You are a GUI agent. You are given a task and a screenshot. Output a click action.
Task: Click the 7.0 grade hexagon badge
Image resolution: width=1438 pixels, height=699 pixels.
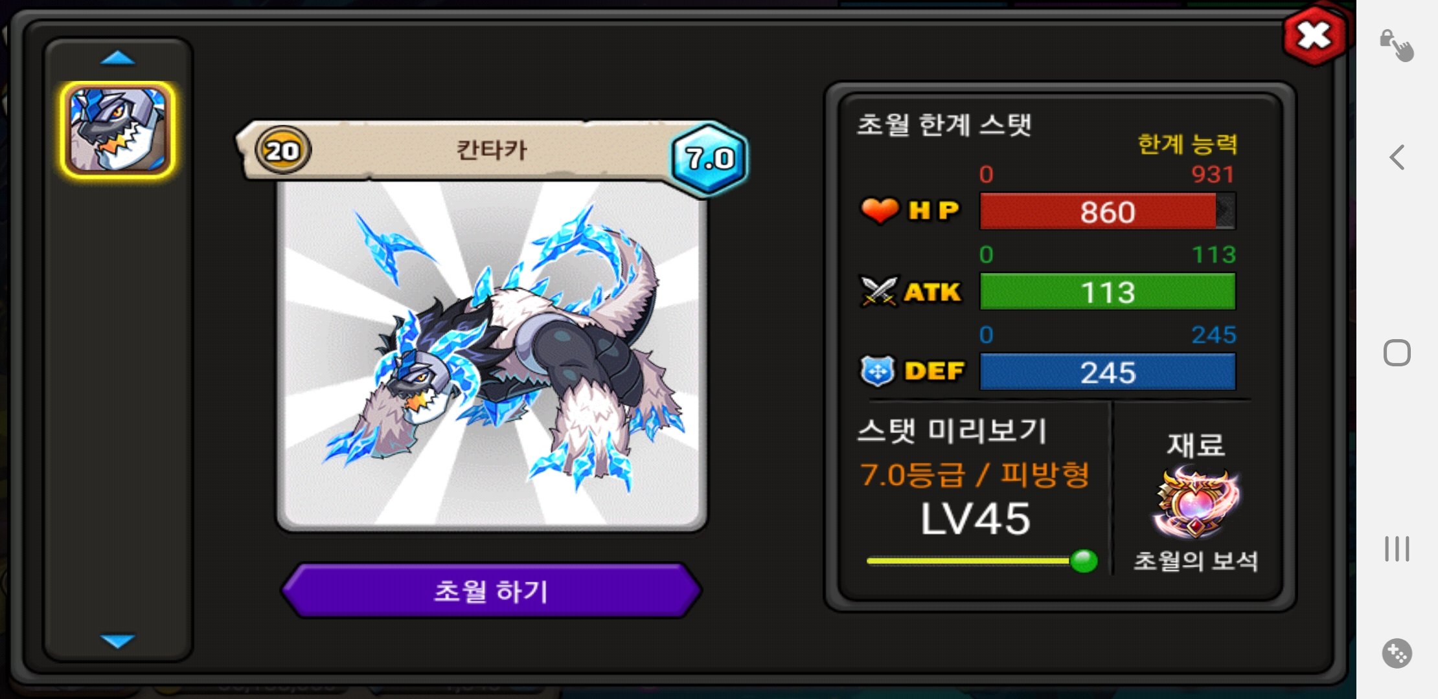coord(709,158)
